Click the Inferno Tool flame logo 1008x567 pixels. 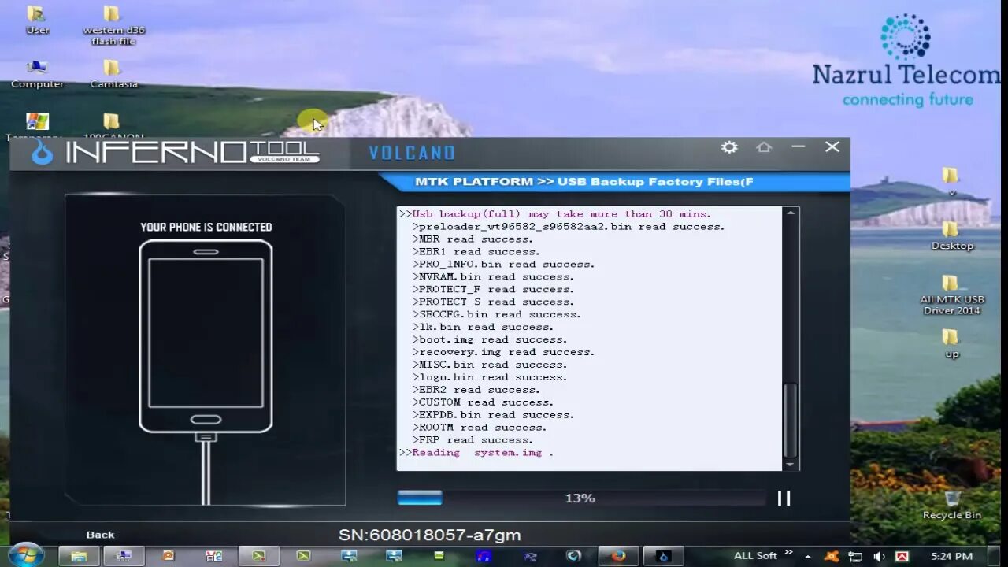click(x=42, y=150)
